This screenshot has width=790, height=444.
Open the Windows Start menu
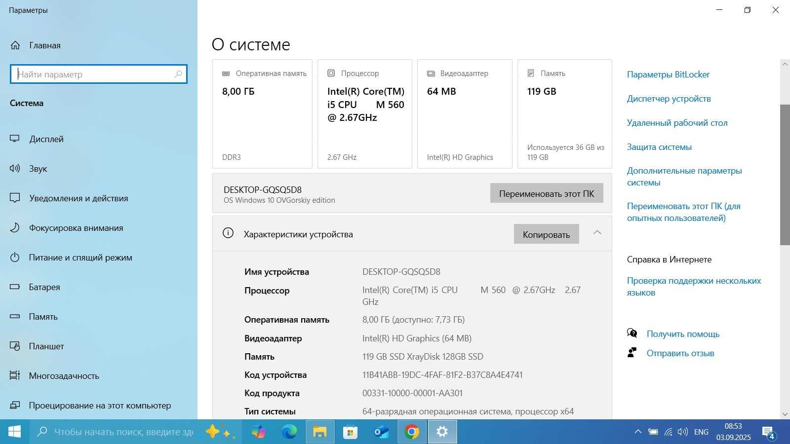(x=15, y=432)
